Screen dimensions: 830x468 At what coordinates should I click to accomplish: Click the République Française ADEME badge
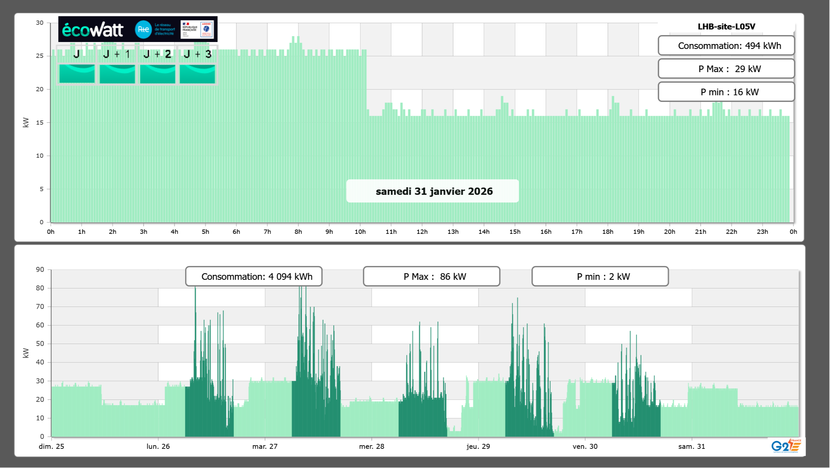pyautogui.click(x=197, y=29)
